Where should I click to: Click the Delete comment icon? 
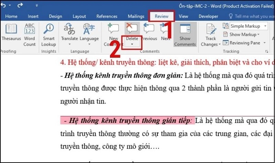coord(132,29)
